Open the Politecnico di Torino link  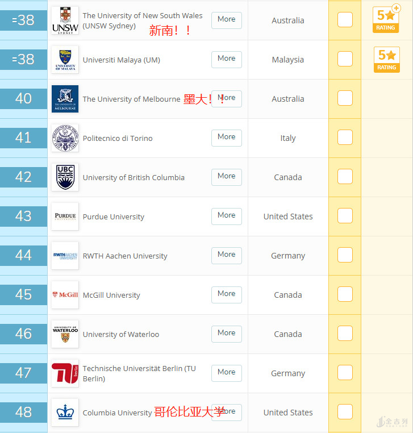coord(118,138)
